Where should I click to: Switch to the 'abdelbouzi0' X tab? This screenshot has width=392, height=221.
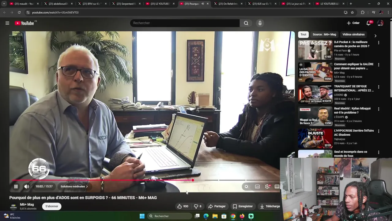58,4
